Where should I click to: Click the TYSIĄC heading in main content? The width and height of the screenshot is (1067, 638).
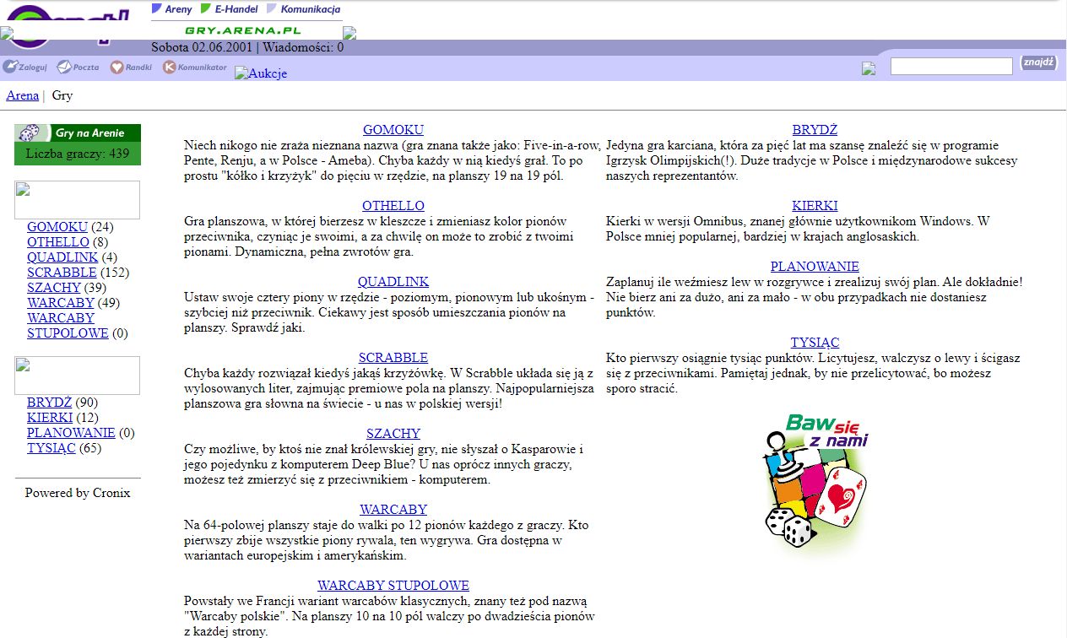[x=815, y=343]
